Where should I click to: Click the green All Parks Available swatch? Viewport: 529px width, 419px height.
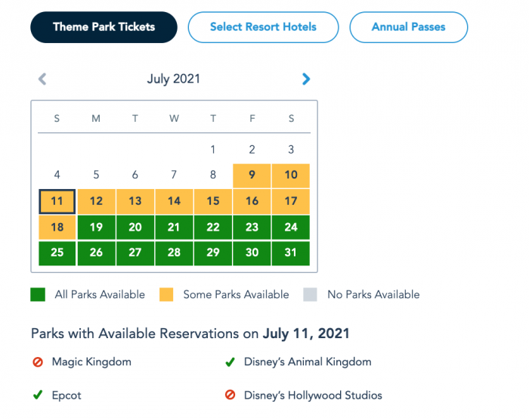pyautogui.click(x=38, y=294)
